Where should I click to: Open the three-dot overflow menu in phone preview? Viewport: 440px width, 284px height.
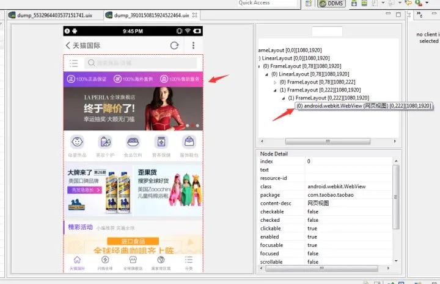[x=193, y=46]
